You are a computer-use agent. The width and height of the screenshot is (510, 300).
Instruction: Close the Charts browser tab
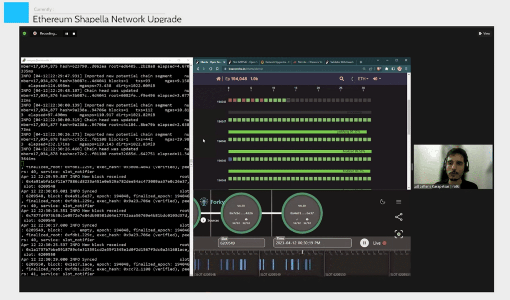(224, 62)
